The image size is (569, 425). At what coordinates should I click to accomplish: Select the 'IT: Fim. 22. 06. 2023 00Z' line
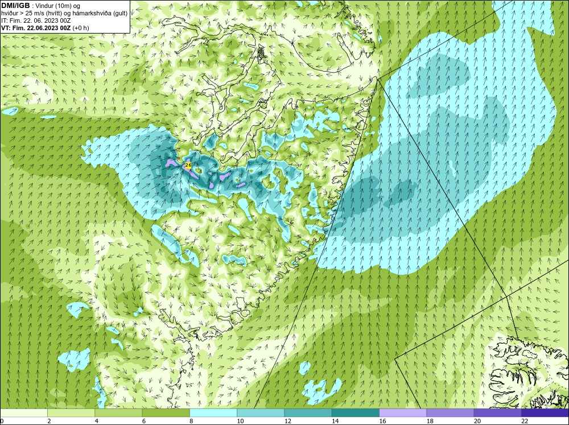(x=36, y=20)
